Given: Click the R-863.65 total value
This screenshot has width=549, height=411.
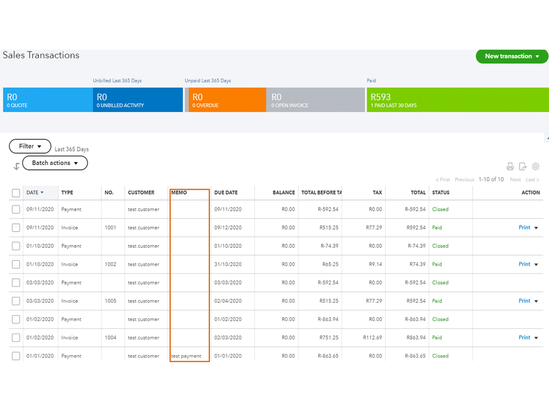Looking at the screenshot, I should pos(415,356).
